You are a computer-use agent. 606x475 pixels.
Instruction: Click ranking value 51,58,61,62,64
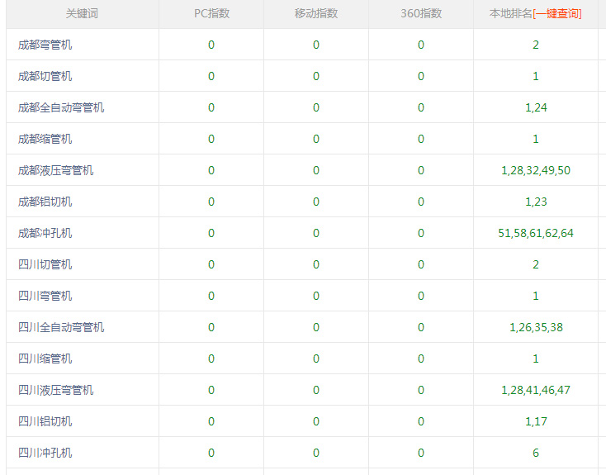coord(536,233)
